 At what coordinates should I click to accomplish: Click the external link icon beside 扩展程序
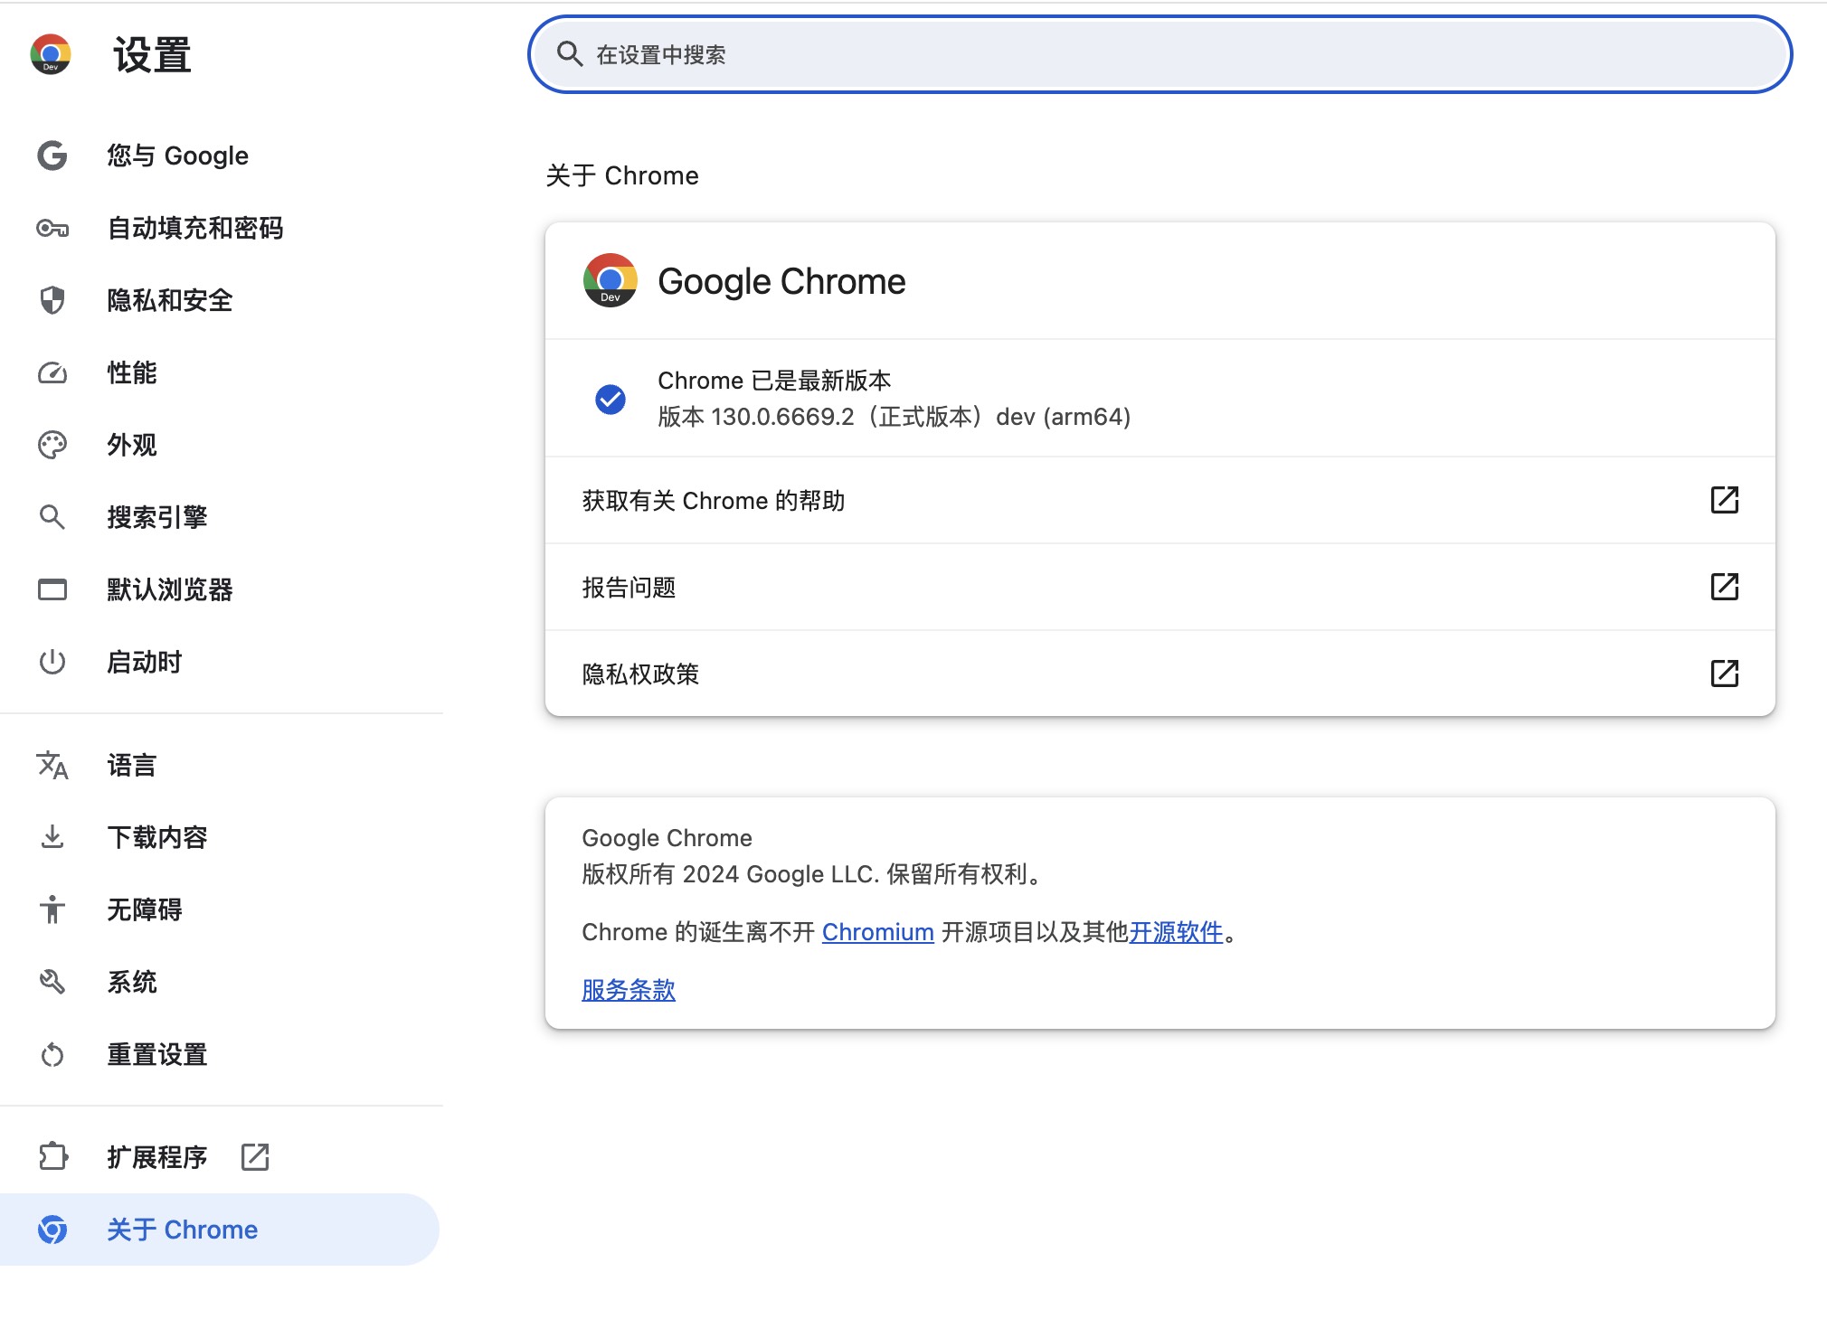click(x=255, y=1156)
